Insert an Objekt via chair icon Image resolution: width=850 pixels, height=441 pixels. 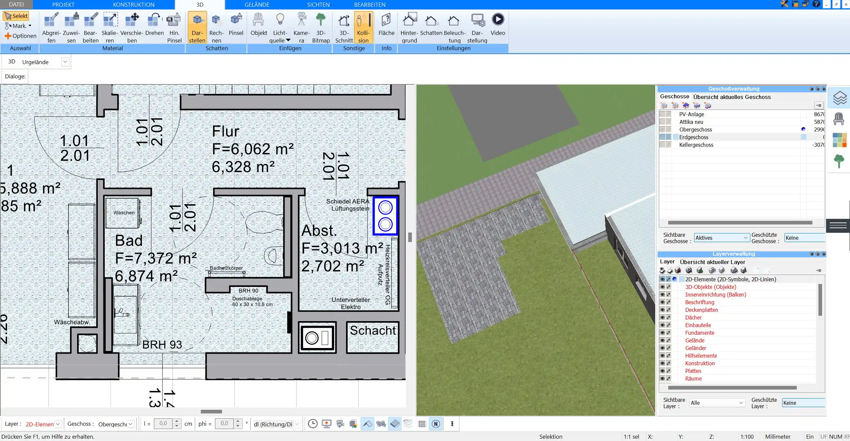tap(259, 25)
